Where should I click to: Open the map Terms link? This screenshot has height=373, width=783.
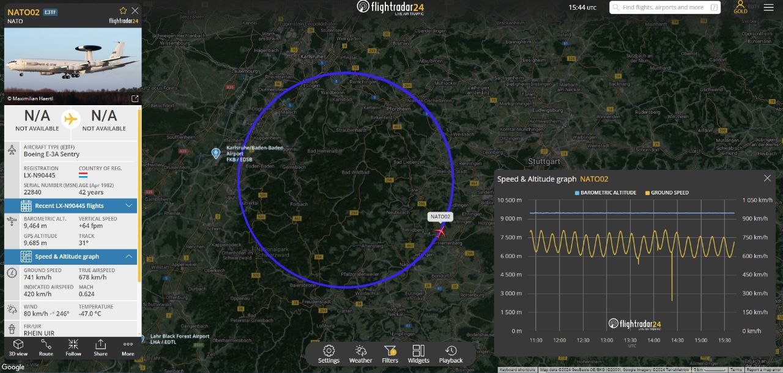click(736, 370)
